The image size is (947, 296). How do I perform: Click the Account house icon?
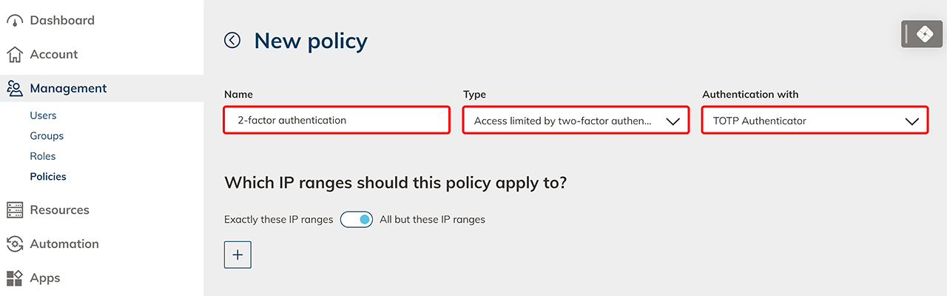click(x=15, y=55)
